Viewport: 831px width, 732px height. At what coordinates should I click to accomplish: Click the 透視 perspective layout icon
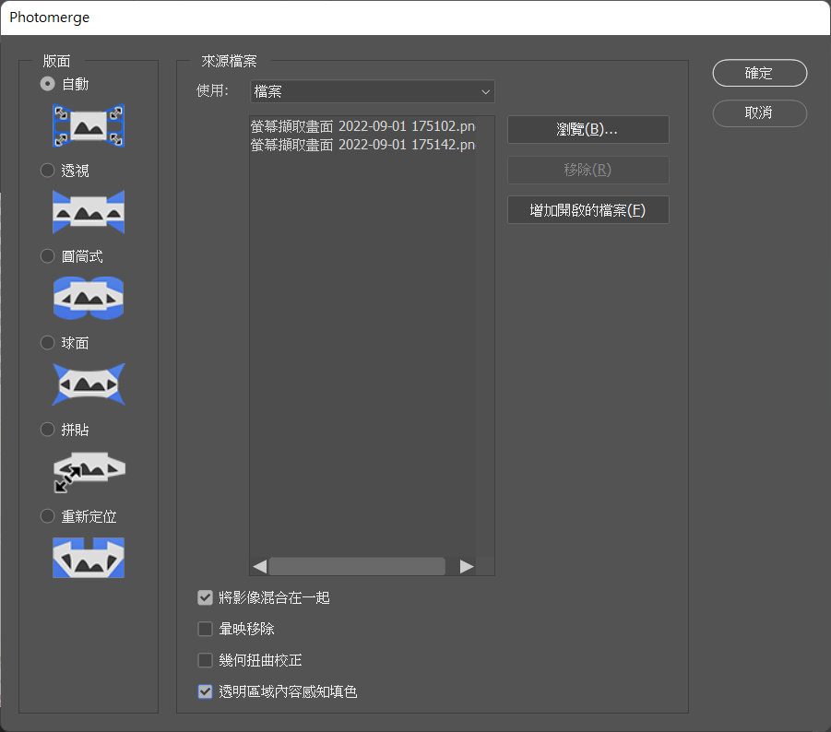89,212
